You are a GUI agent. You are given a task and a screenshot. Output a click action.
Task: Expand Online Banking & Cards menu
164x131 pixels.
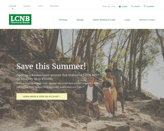point(104,20)
